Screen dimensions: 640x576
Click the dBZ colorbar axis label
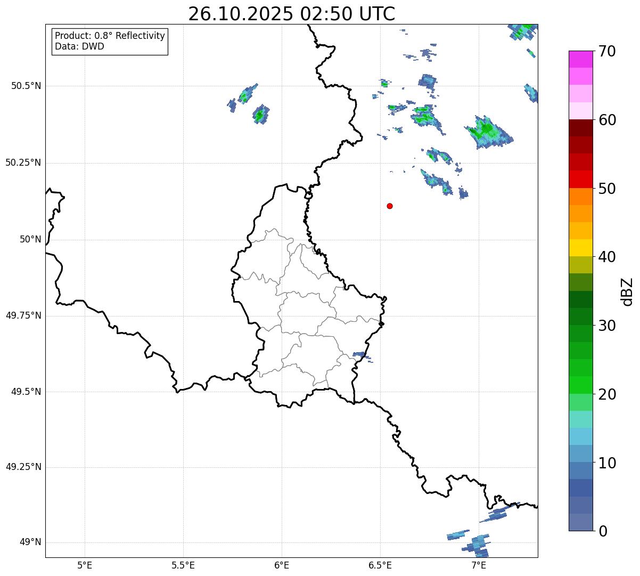(627, 291)
